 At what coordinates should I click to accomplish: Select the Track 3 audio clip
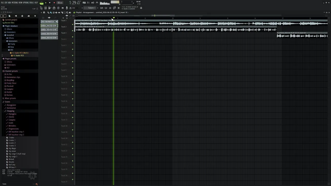(x=302, y=35)
